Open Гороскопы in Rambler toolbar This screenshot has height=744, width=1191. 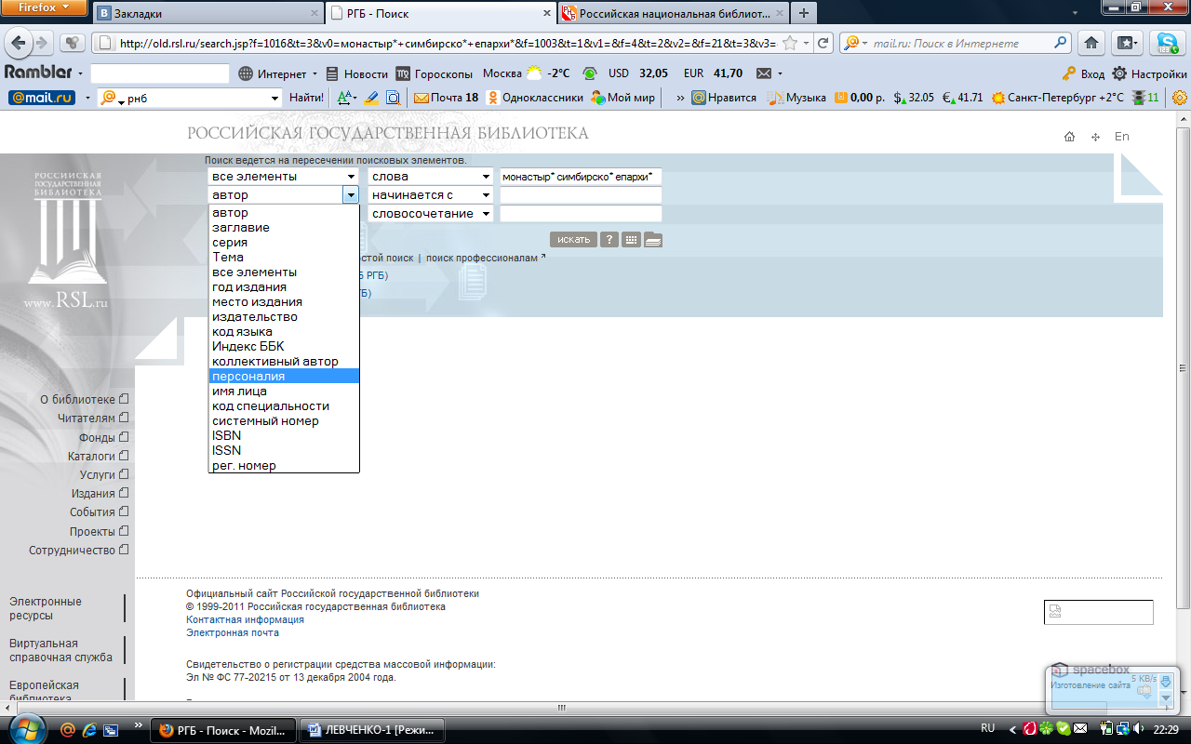point(435,73)
